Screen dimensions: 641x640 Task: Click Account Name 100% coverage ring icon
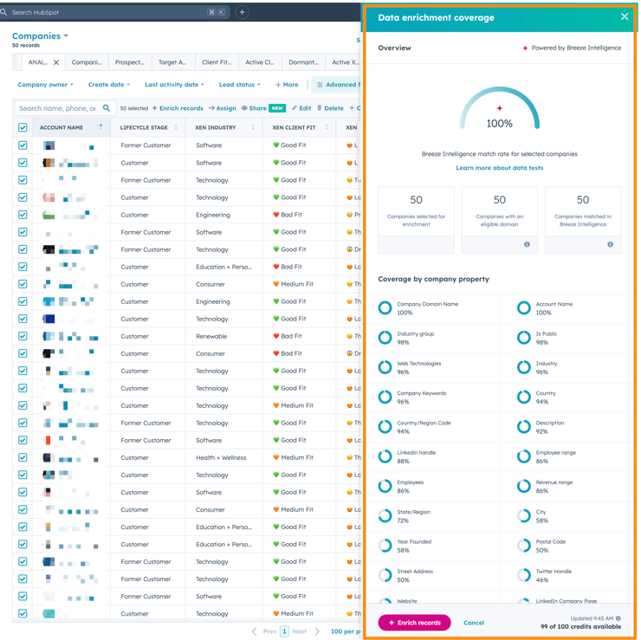point(524,307)
